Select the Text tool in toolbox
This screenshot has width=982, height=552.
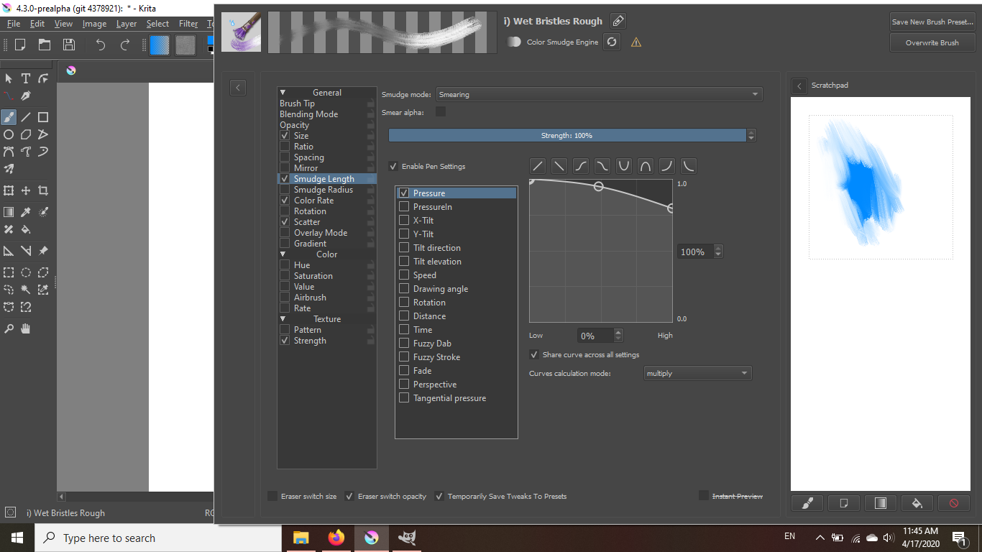point(26,78)
